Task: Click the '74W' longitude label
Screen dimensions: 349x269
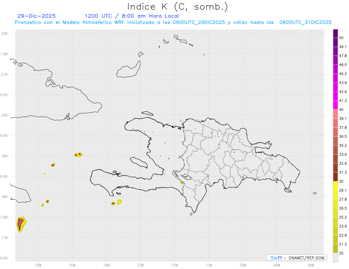Action: (106, 265)
